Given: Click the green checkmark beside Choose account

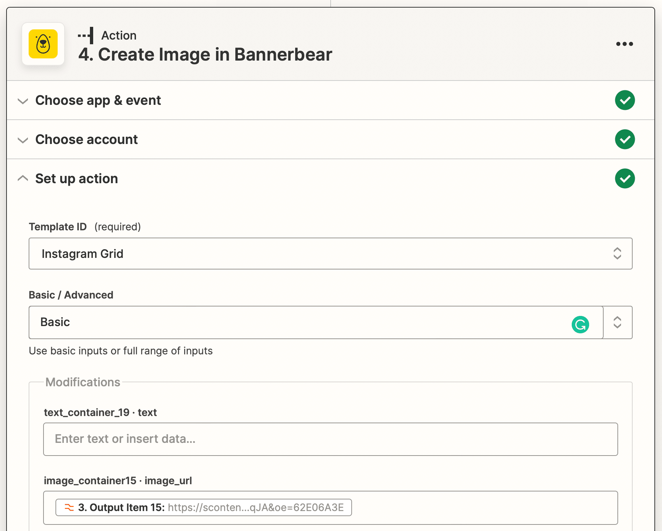Looking at the screenshot, I should [625, 139].
